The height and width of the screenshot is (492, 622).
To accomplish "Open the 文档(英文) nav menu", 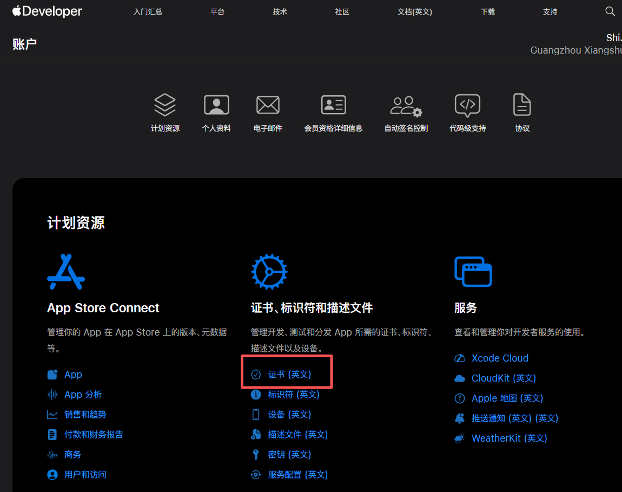I will (414, 12).
